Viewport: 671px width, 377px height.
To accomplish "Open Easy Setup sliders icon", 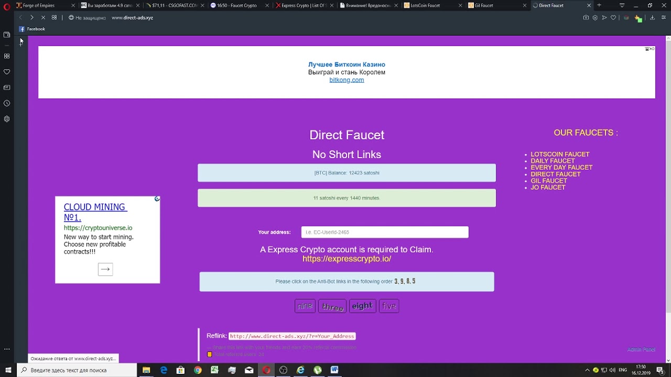I will point(664,17).
